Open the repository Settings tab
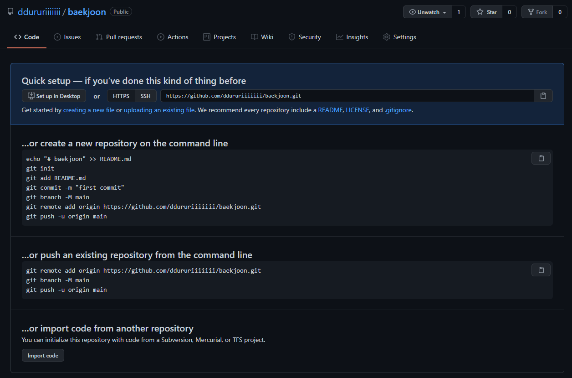This screenshot has width=572, height=378. pos(399,37)
